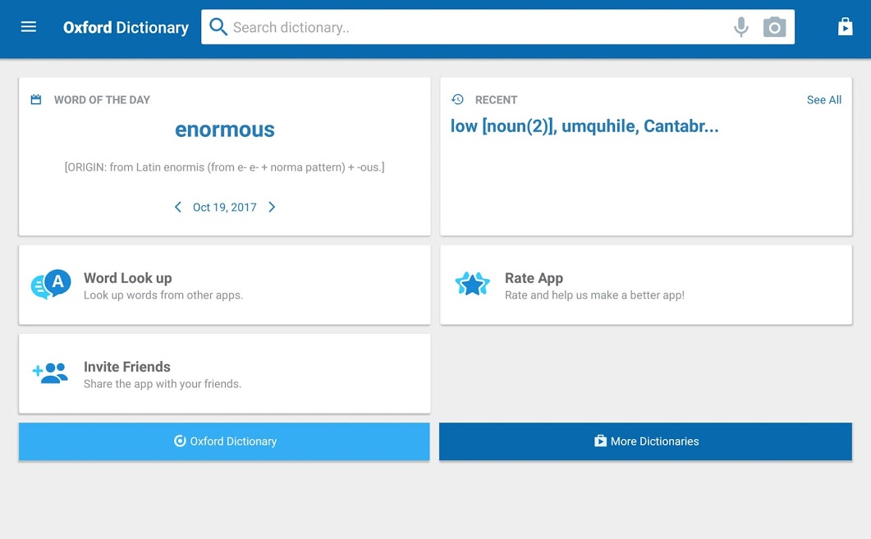Click See All recent words
871x539 pixels.
click(x=823, y=100)
